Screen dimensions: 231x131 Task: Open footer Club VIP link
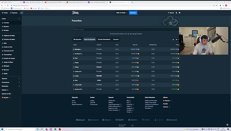coord(93,103)
